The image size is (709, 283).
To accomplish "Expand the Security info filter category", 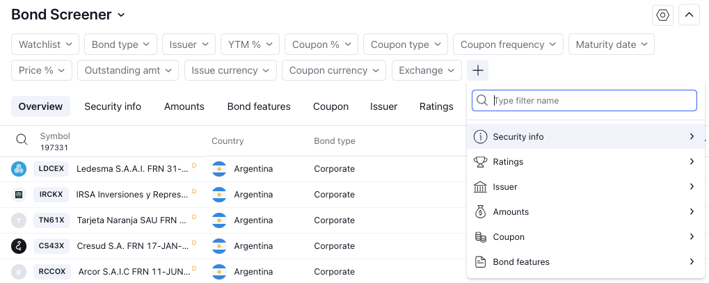I will coord(586,136).
